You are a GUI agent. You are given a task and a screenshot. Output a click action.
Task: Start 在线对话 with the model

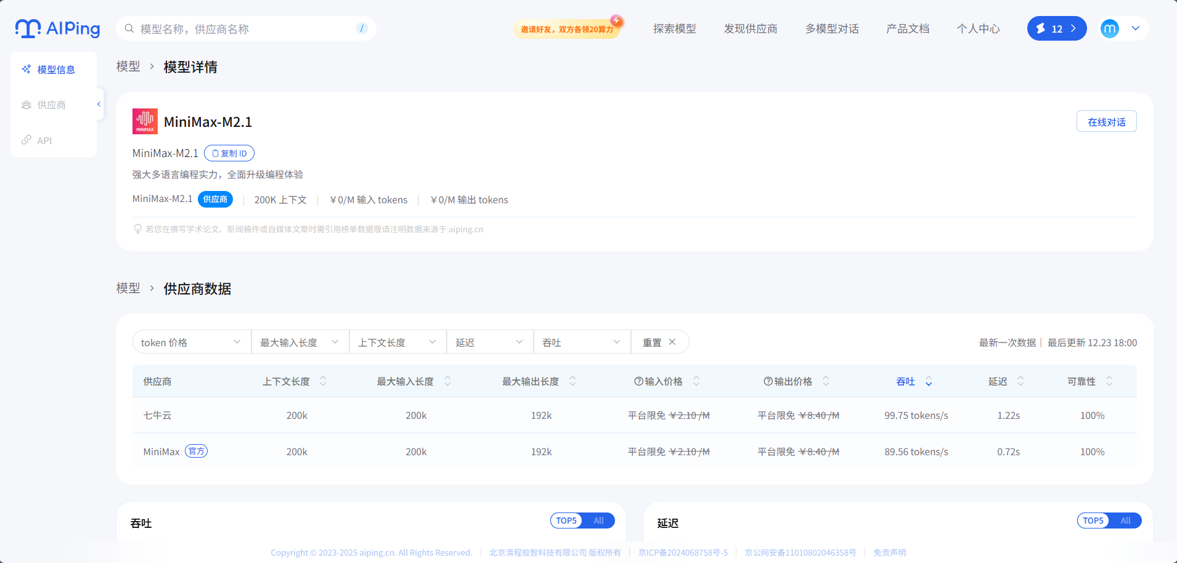[x=1106, y=121]
